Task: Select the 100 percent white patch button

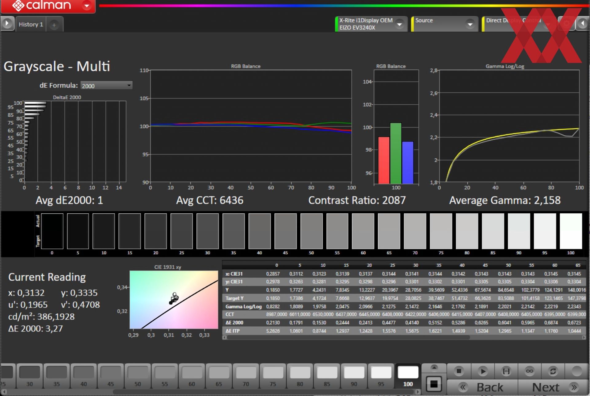Action: click(x=408, y=376)
